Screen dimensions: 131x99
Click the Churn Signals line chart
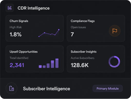click(x=49, y=33)
